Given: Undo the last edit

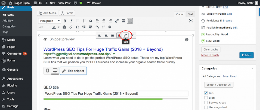Looking at the screenshot, I should coord(97,27).
